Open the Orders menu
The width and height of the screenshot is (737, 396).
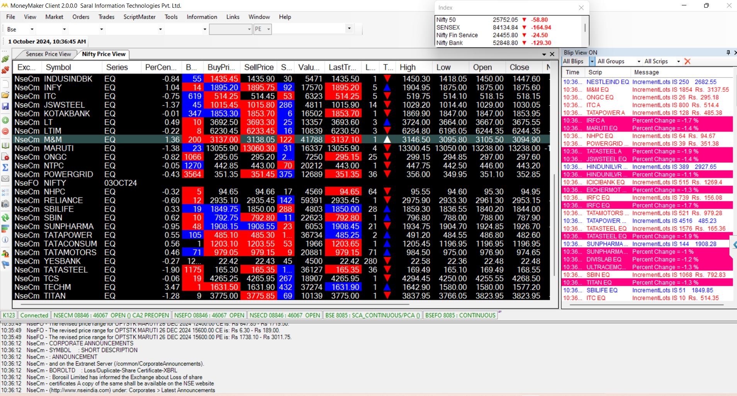point(81,17)
